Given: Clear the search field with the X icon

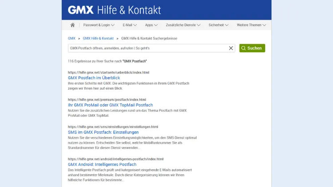Looking at the screenshot, I should click(231, 48).
